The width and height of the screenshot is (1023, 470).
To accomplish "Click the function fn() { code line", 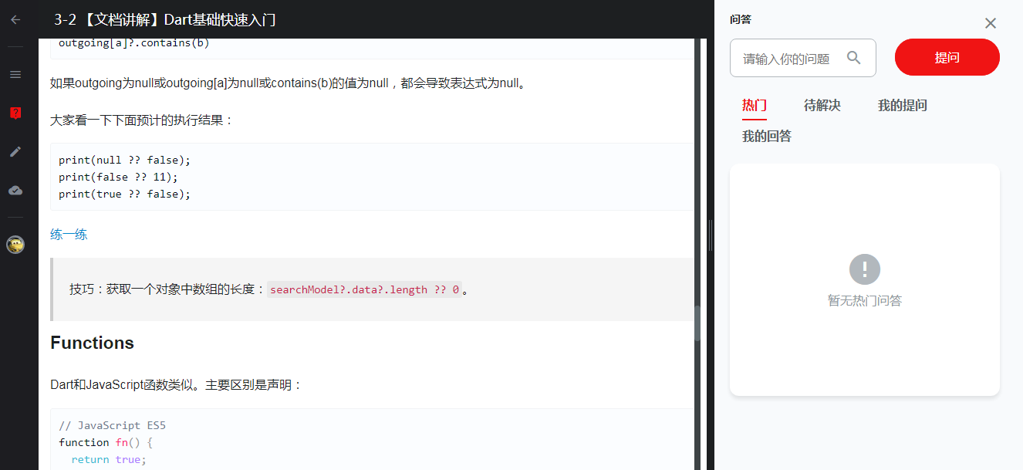I will [106, 442].
